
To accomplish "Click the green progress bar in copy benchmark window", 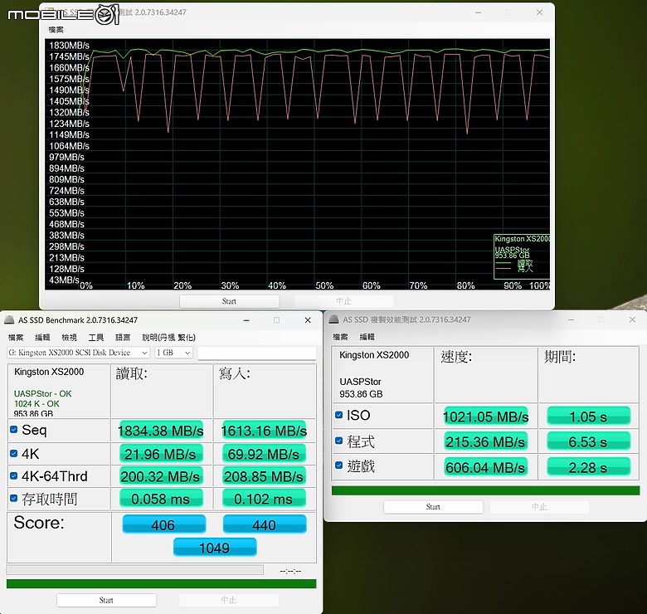I will tap(485, 490).
